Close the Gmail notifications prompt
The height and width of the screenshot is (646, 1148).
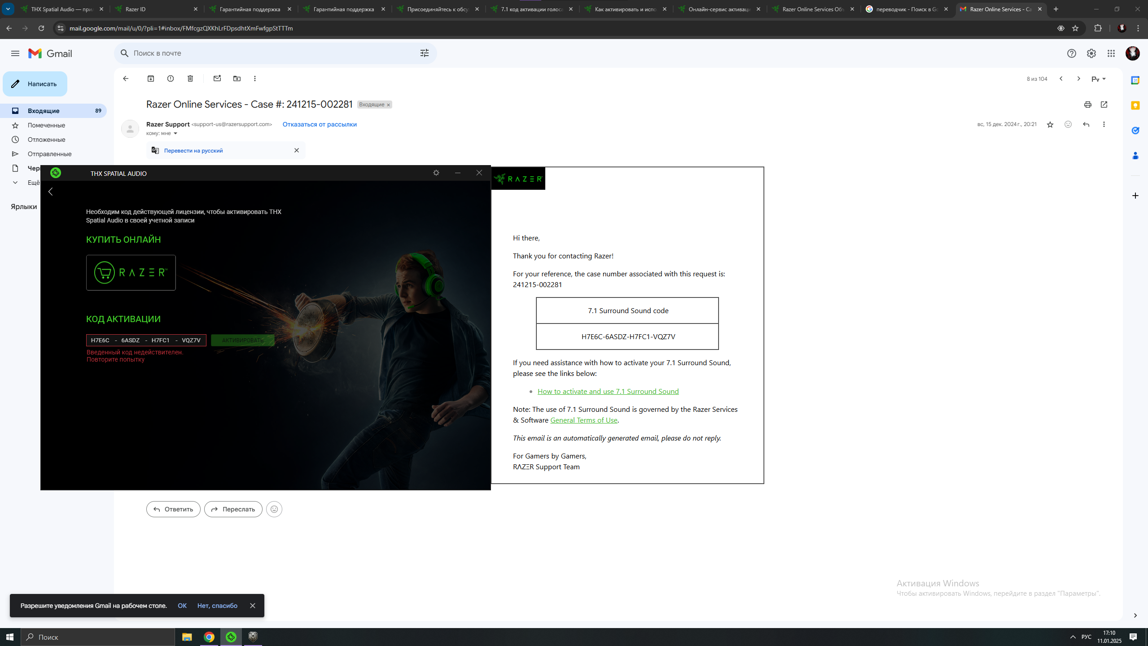[253, 606]
